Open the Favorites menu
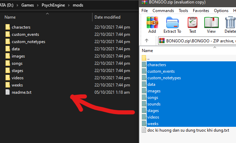This screenshot has height=143, width=236. point(201,11)
